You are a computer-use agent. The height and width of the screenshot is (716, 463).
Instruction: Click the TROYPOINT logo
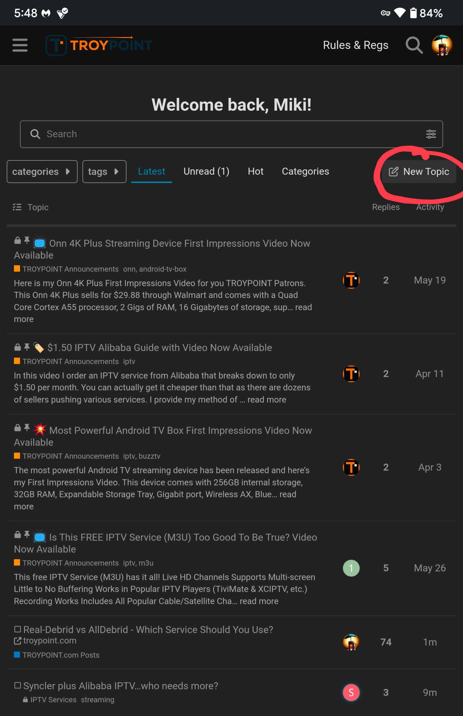99,45
